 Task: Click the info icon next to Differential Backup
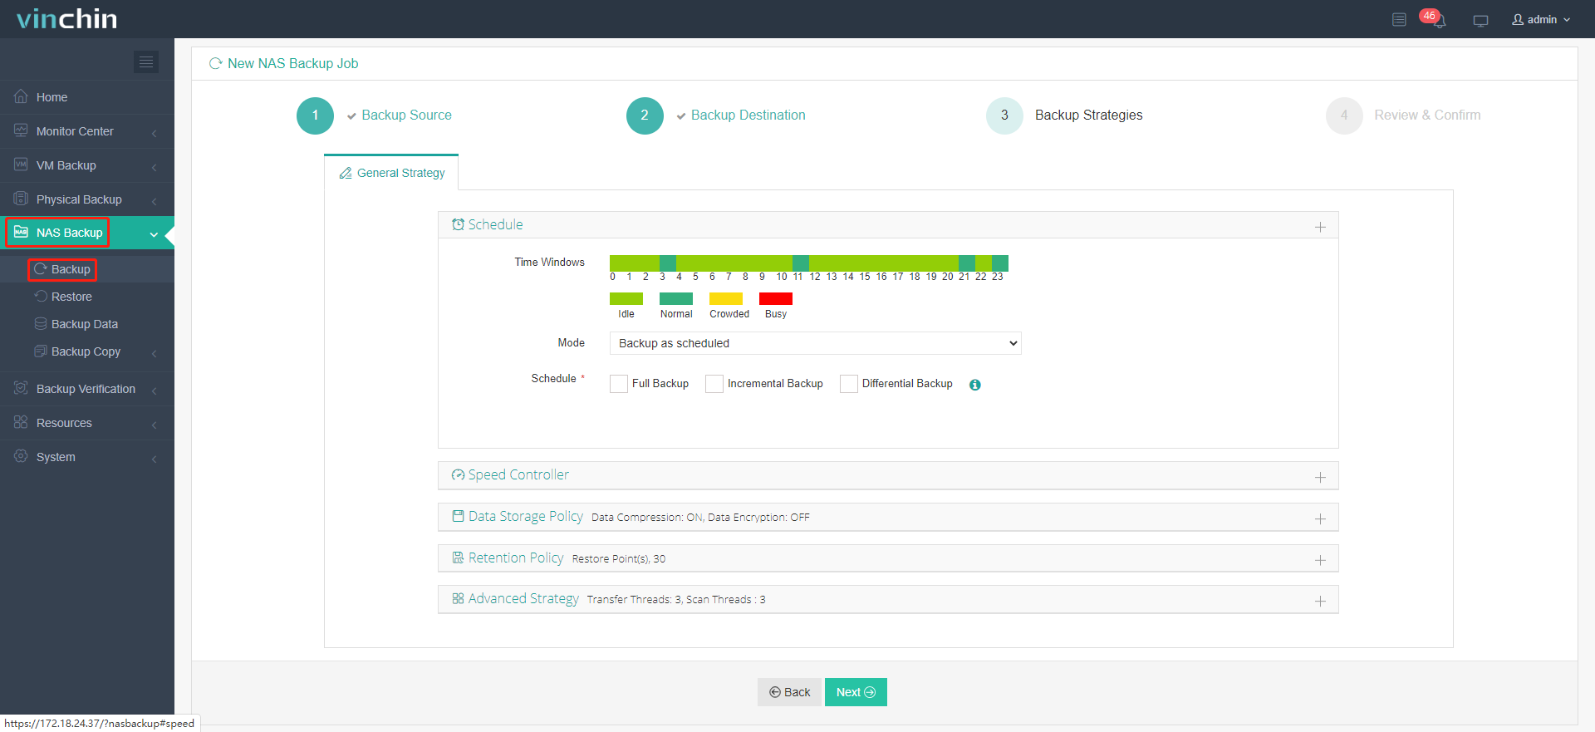975,385
